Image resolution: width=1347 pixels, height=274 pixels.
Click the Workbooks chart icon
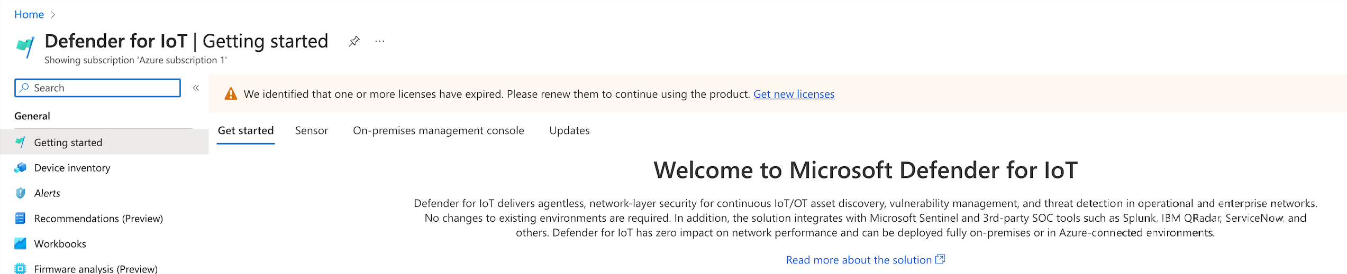click(x=21, y=244)
